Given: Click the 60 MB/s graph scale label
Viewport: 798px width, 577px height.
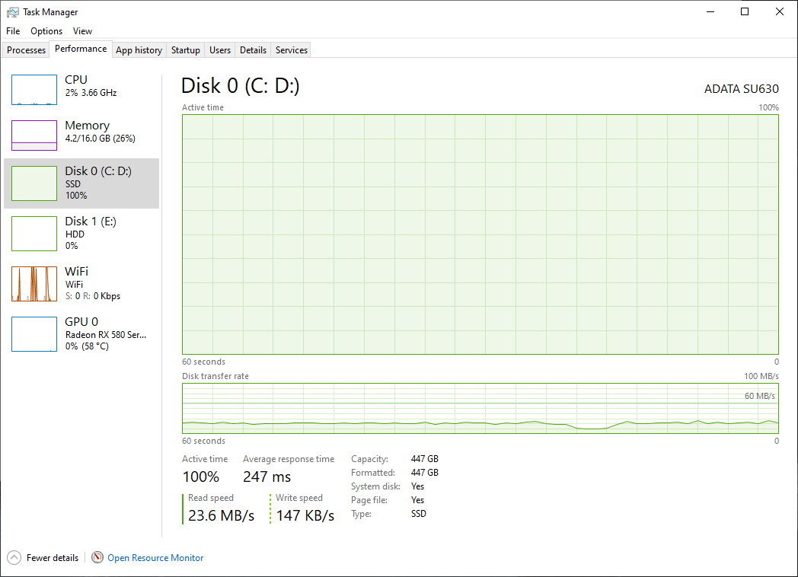Looking at the screenshot, I should click(x=760, y=396).
